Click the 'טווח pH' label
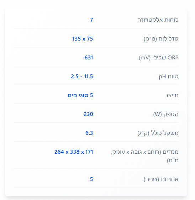This screenshot has height=200, width=195. tap(168, 77)
